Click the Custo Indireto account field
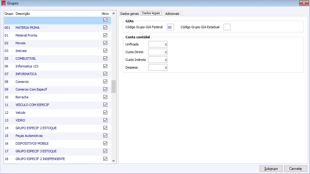The image size is (310, 174). 158,60
